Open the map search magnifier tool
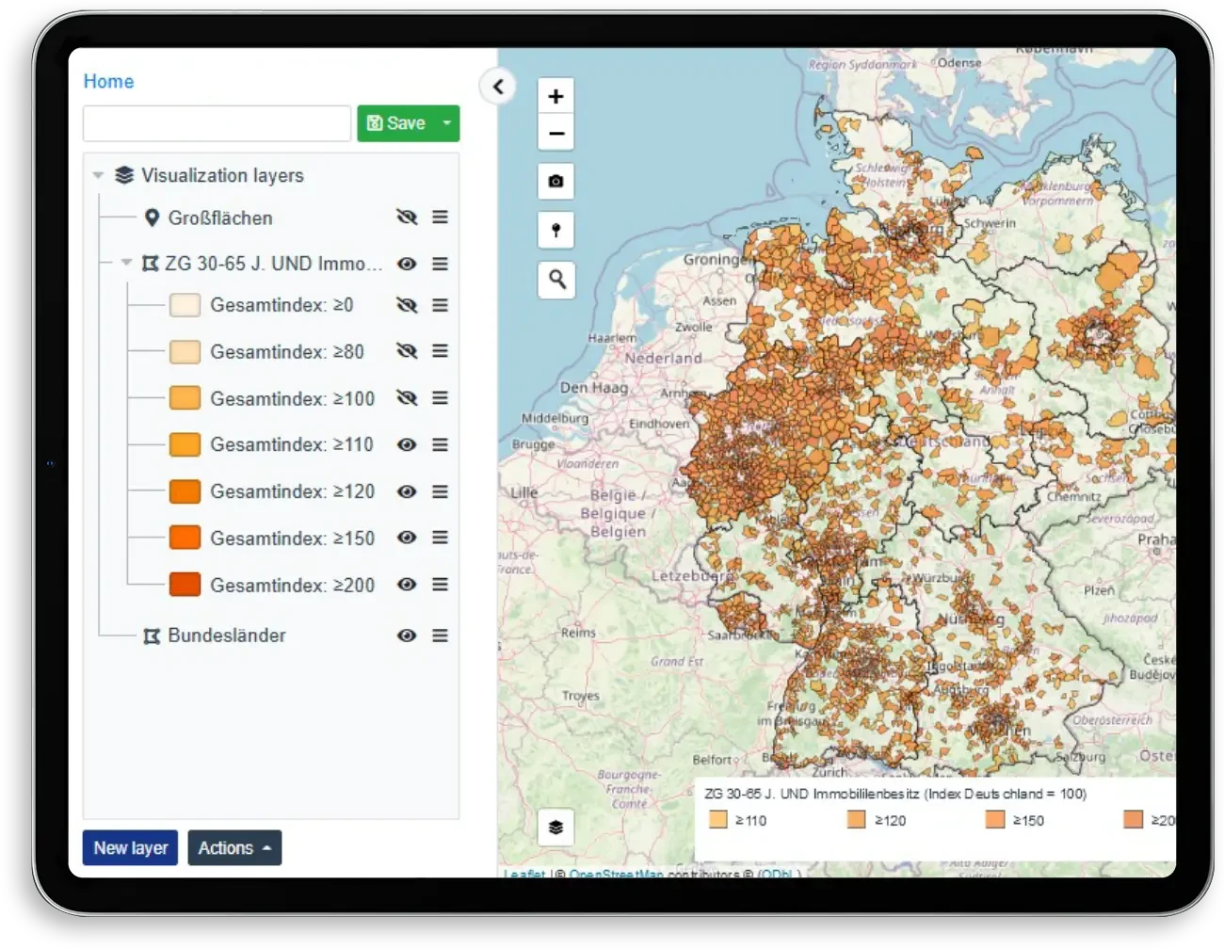Viewport: 1224px width, 949px height. coord(556,280)
